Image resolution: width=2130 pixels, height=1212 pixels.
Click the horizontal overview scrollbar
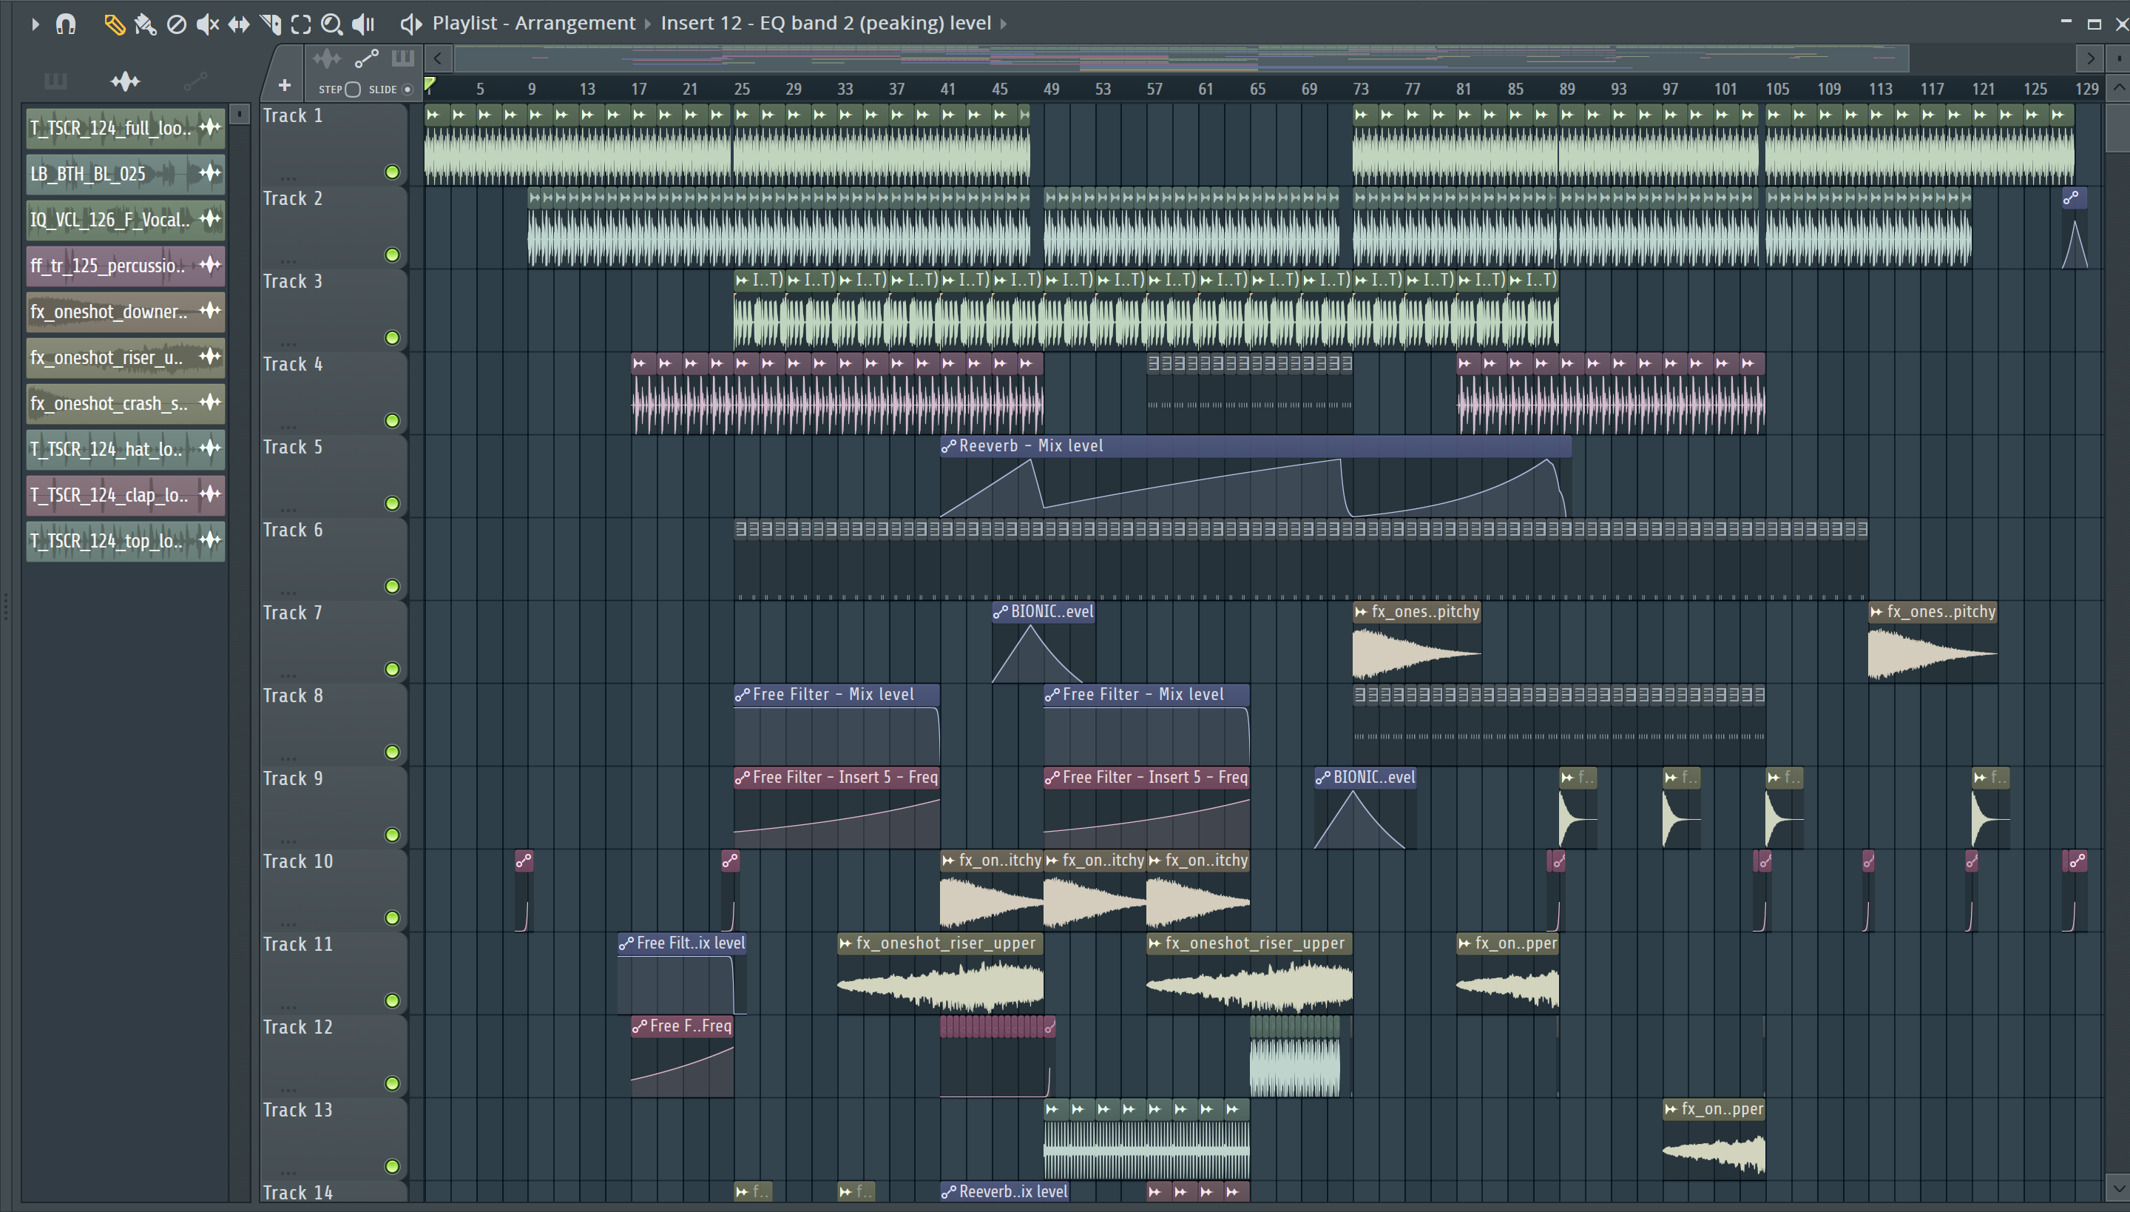[x=1180, y=58]
